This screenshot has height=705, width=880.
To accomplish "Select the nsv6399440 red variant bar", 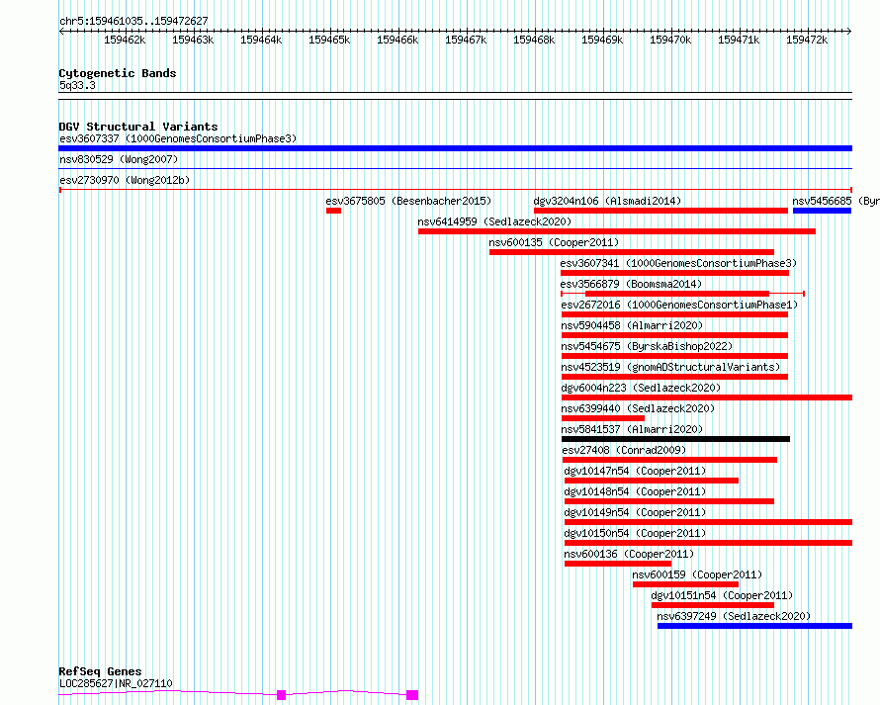I will [603, 418].
